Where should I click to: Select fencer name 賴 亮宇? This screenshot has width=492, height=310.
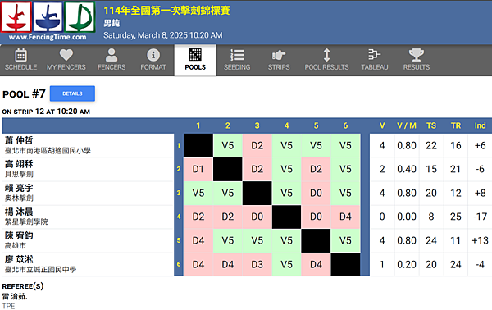(x=19, y=188)
